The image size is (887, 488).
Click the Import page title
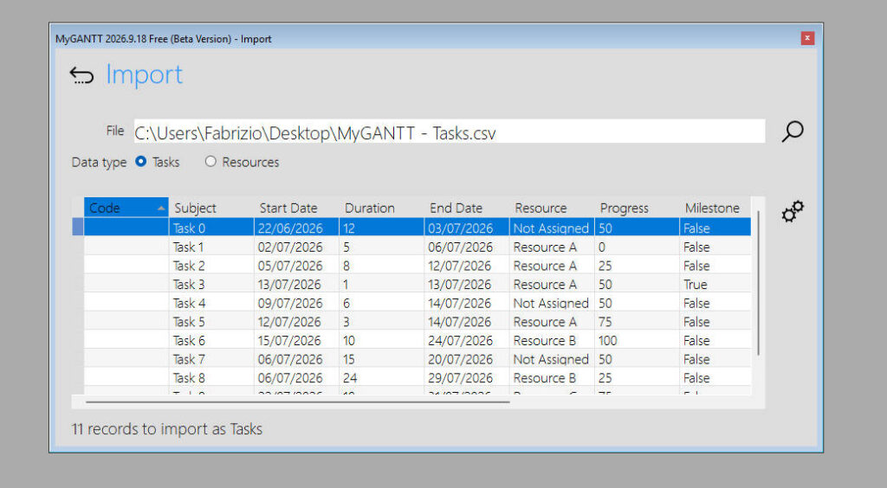click(x=145, y=74)
